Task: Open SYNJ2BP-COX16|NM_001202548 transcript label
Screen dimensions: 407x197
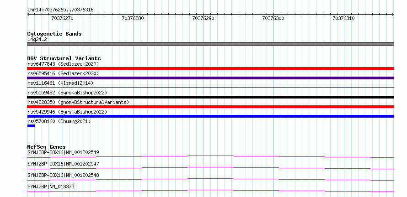Action: (63, 175)
